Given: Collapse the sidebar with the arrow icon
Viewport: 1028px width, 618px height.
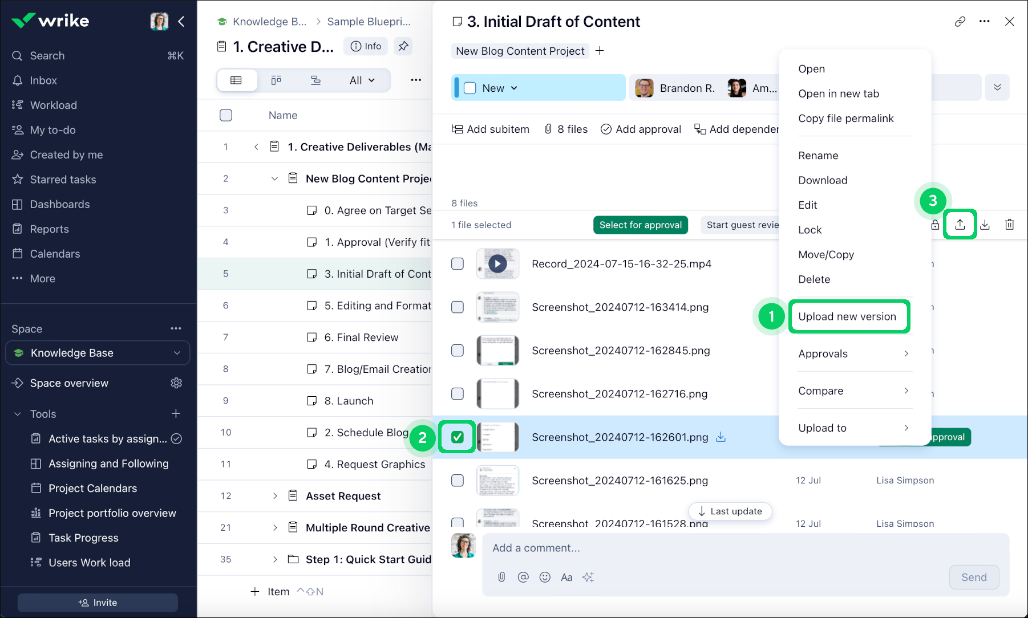Looking at the screenshot, I should [181, 22].
